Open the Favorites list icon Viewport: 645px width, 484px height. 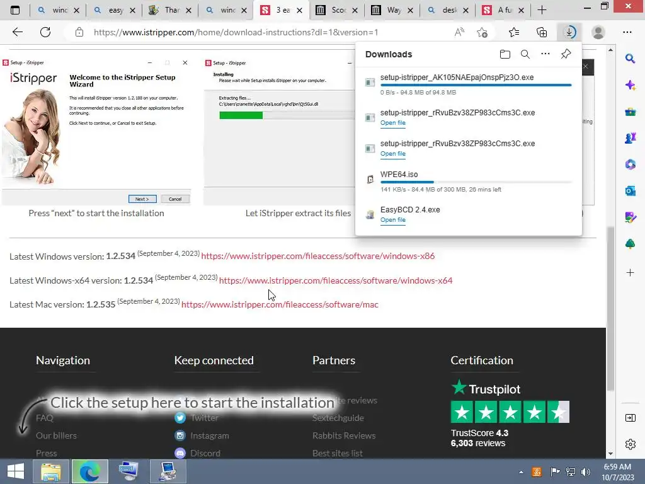tap(514, 32)
